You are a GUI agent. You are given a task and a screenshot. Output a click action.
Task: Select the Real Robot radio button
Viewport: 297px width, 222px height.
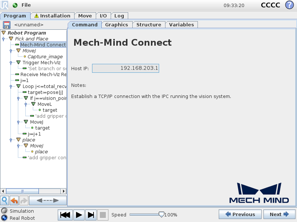tap(4, 218)
